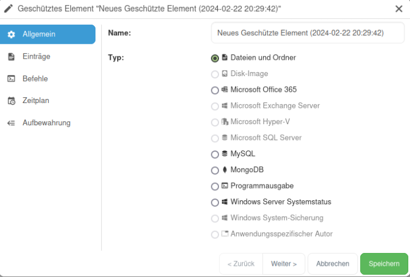The image size is (410, 277).
Task: Click into the Name text field
Action: pos(307,33)
